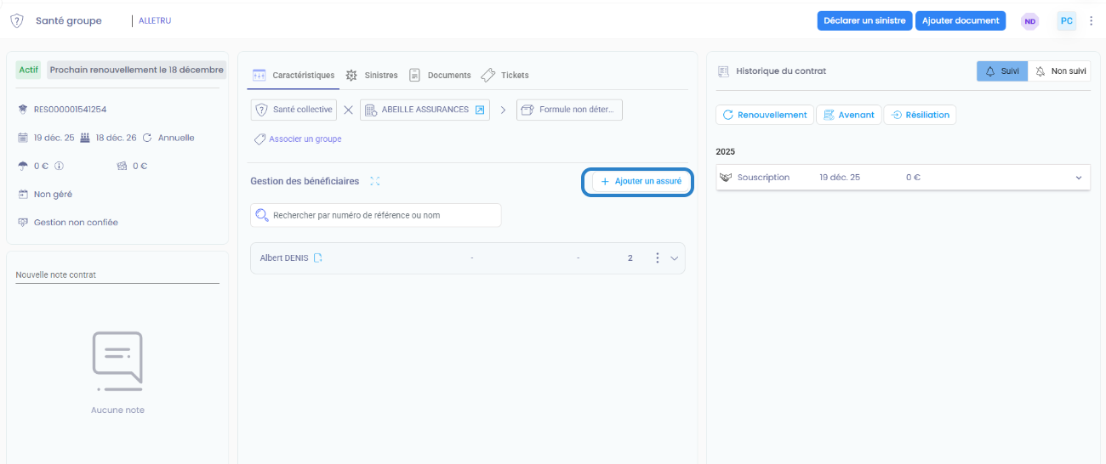1106x464 pixels.
Task: Click the icon beside Non géré
Action: [23, 194]
